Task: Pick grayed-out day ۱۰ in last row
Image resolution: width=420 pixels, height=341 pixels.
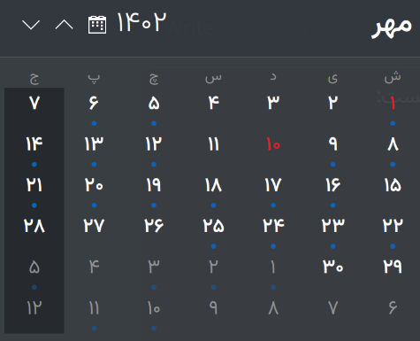Action: click(x=154, y=308)
